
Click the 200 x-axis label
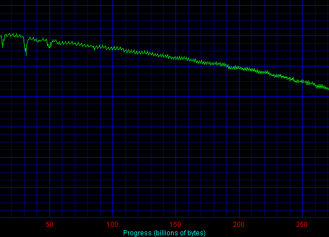click(239, 225)
